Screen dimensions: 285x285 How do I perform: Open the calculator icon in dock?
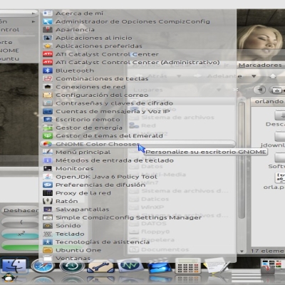coord(188,266)
